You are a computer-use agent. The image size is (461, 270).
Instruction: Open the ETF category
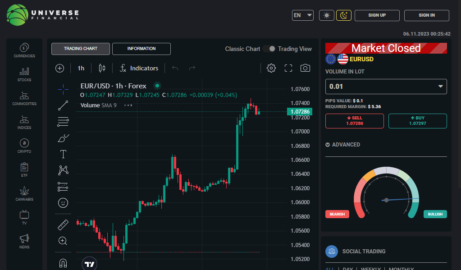24,170
